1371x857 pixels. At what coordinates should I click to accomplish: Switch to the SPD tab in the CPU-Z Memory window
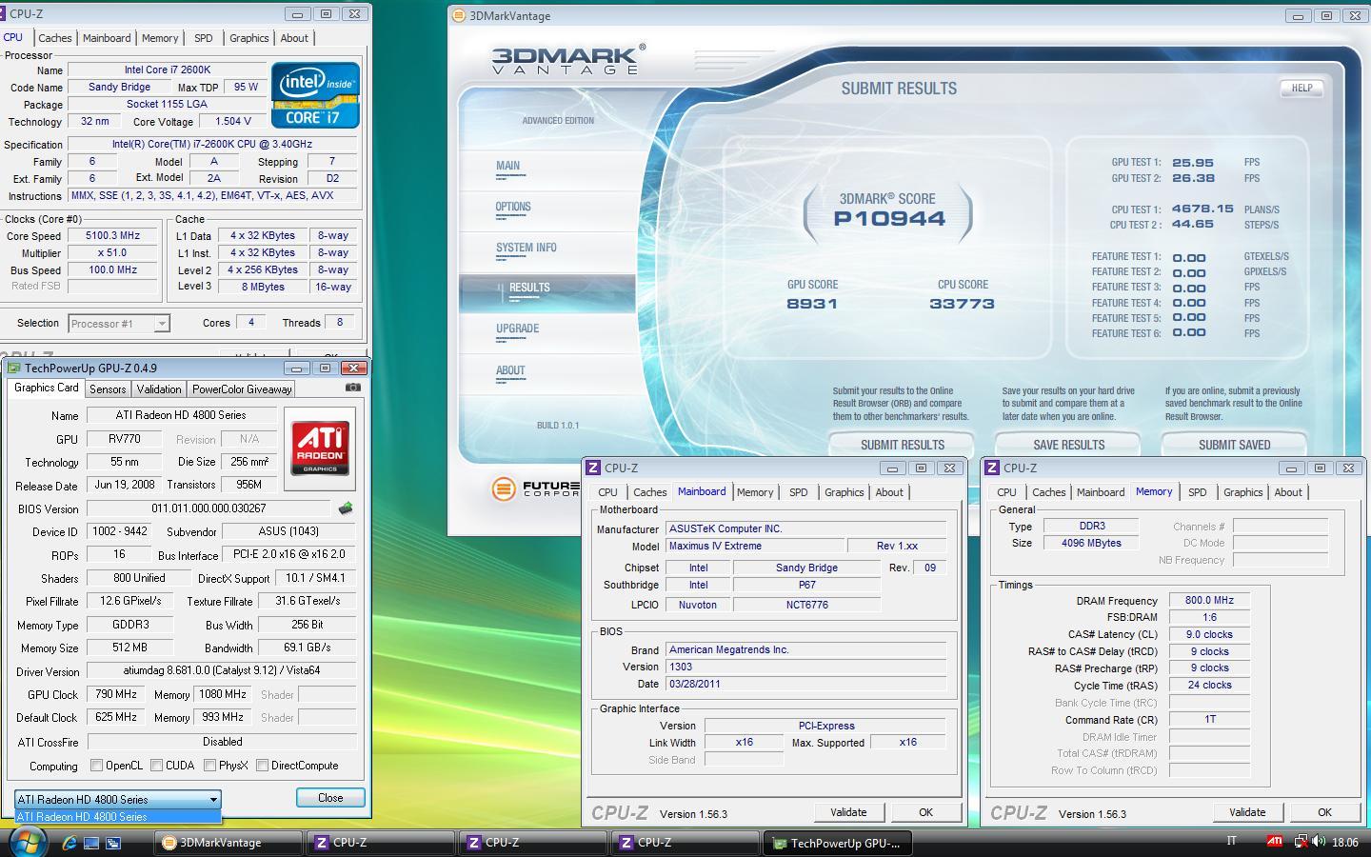pos(1197,492)
